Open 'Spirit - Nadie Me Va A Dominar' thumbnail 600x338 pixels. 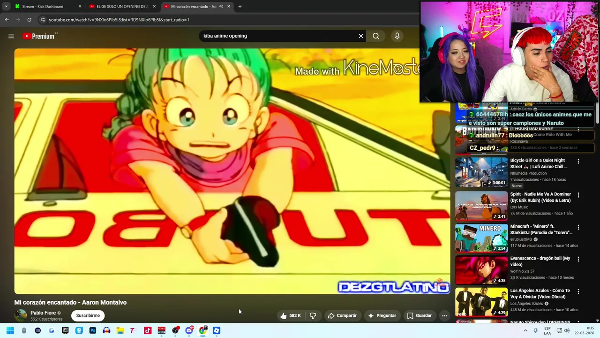[481, 206]
